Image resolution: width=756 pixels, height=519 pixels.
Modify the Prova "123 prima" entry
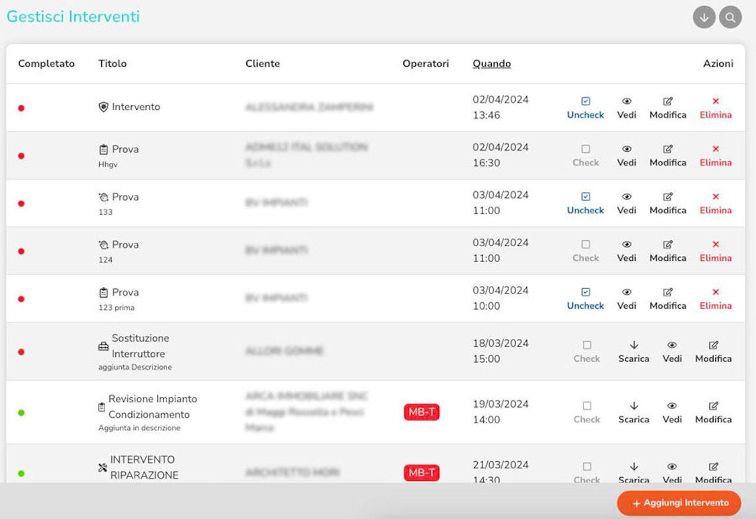[x=668, y=299]
